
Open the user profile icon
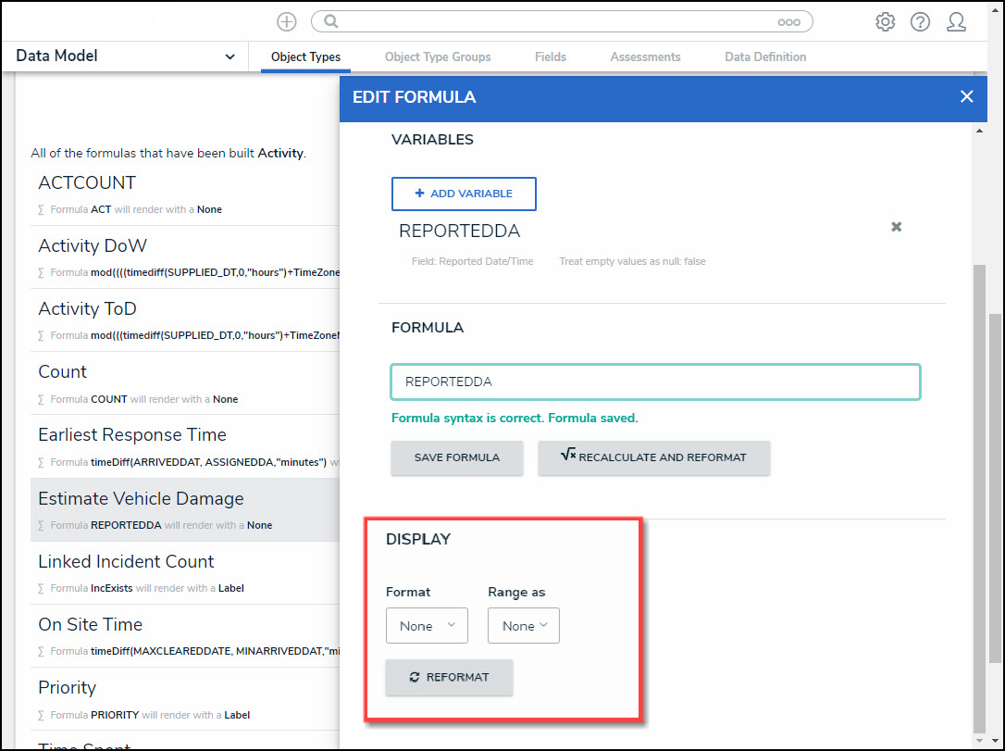[x=956, y=22]
